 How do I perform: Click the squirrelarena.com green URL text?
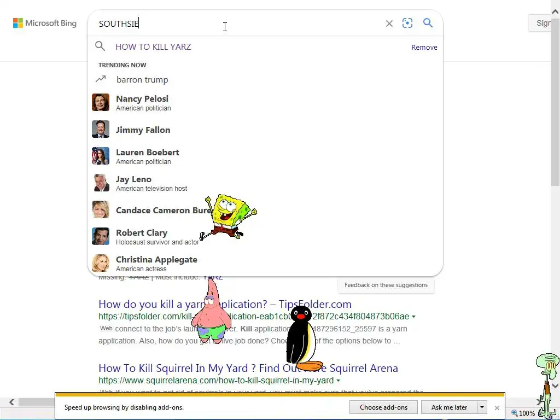216,381
